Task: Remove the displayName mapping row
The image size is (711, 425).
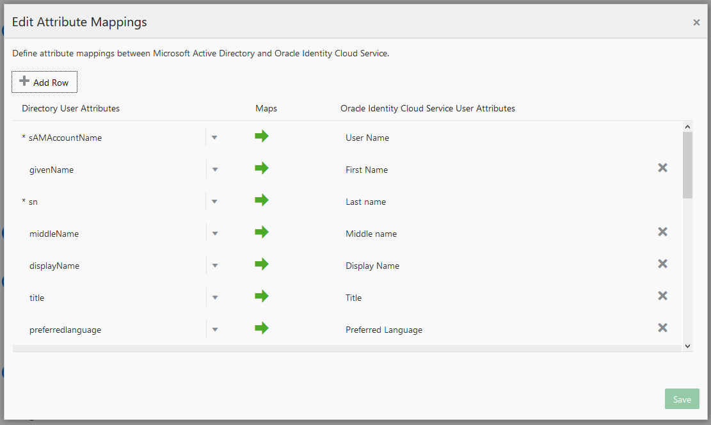Action: coord(662,264)
